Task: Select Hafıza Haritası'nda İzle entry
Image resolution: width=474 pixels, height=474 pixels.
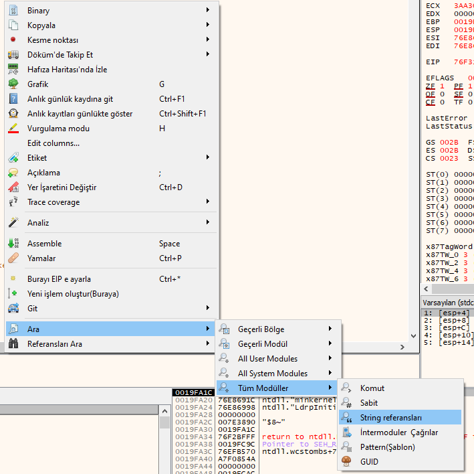Action: point(111,70)
